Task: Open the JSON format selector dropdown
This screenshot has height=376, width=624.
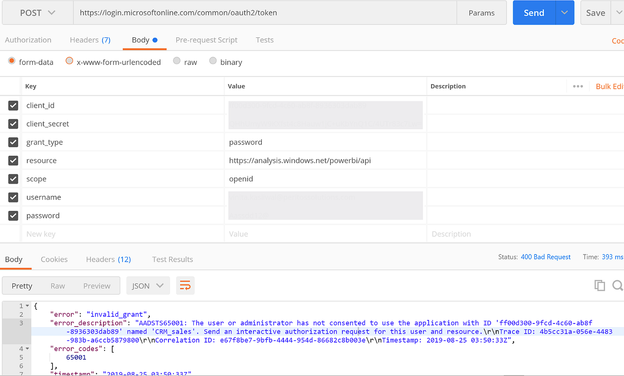Action: coord(148,285)
